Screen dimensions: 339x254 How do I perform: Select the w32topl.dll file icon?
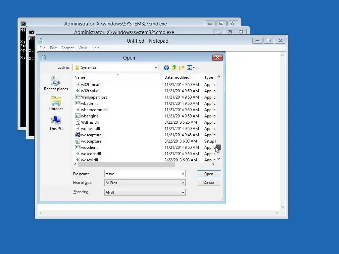78,91
